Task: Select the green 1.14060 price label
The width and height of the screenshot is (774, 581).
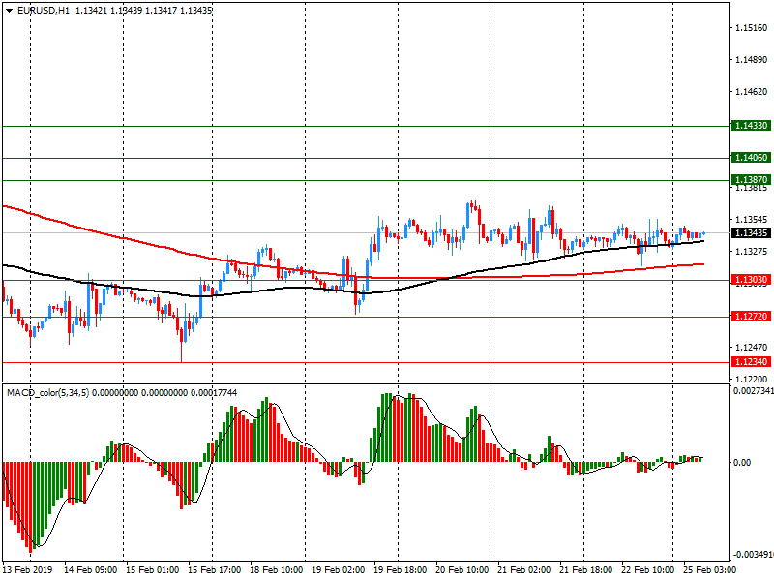Action: click(x=751, y=157)
